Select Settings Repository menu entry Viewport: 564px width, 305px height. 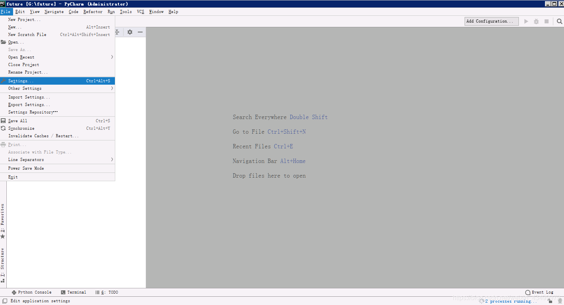57,112
